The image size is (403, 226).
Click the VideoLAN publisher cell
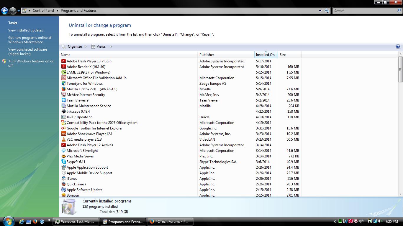click(207, 139)
